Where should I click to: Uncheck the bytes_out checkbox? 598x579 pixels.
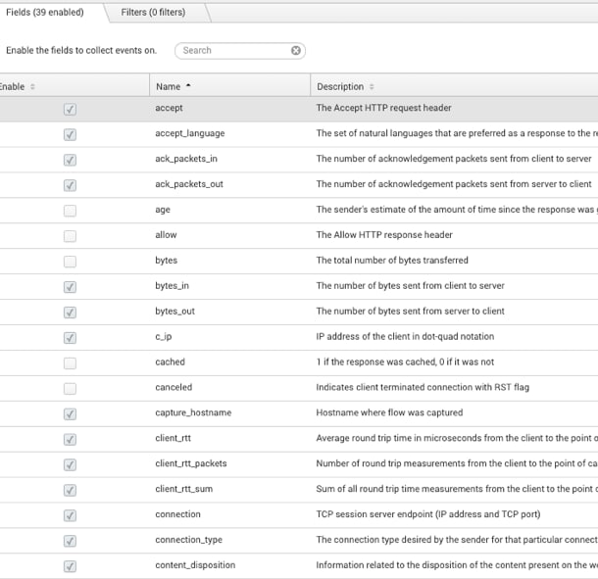[x=70, y=313]
